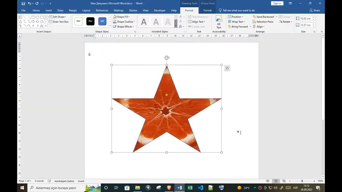Open the Brave browser from taskbar
The width and height of the screenshot is (342, 192).
[x=169, y=188]
